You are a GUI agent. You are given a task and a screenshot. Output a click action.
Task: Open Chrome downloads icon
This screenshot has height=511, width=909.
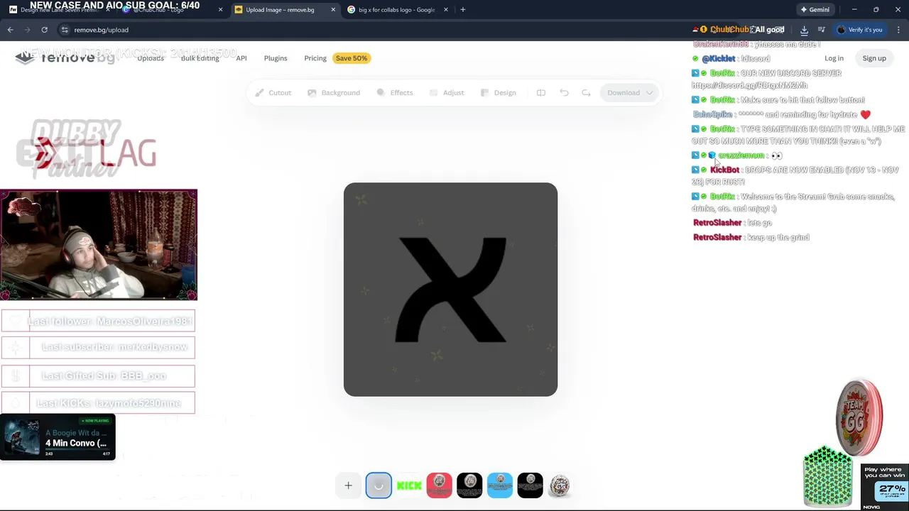[x=804, y=30]
